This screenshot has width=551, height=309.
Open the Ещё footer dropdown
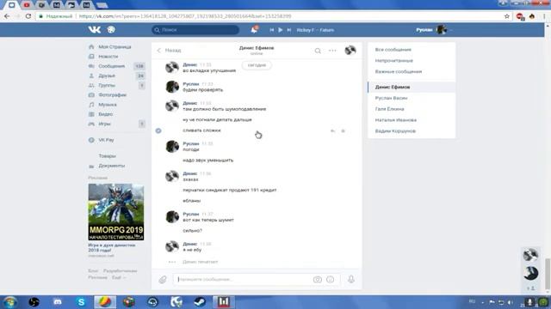click(x=119, y=277)
